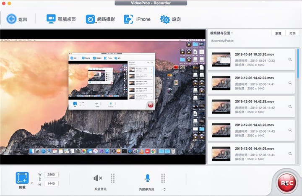
Task: Toggle the aspect ratio lock link
Action: click(x=40, y=179)
